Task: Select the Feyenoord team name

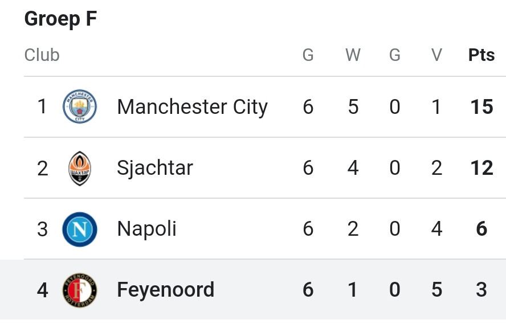Action: (166, 290)
